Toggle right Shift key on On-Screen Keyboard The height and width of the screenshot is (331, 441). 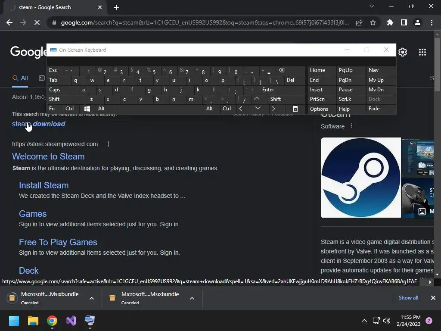point(286,99)
